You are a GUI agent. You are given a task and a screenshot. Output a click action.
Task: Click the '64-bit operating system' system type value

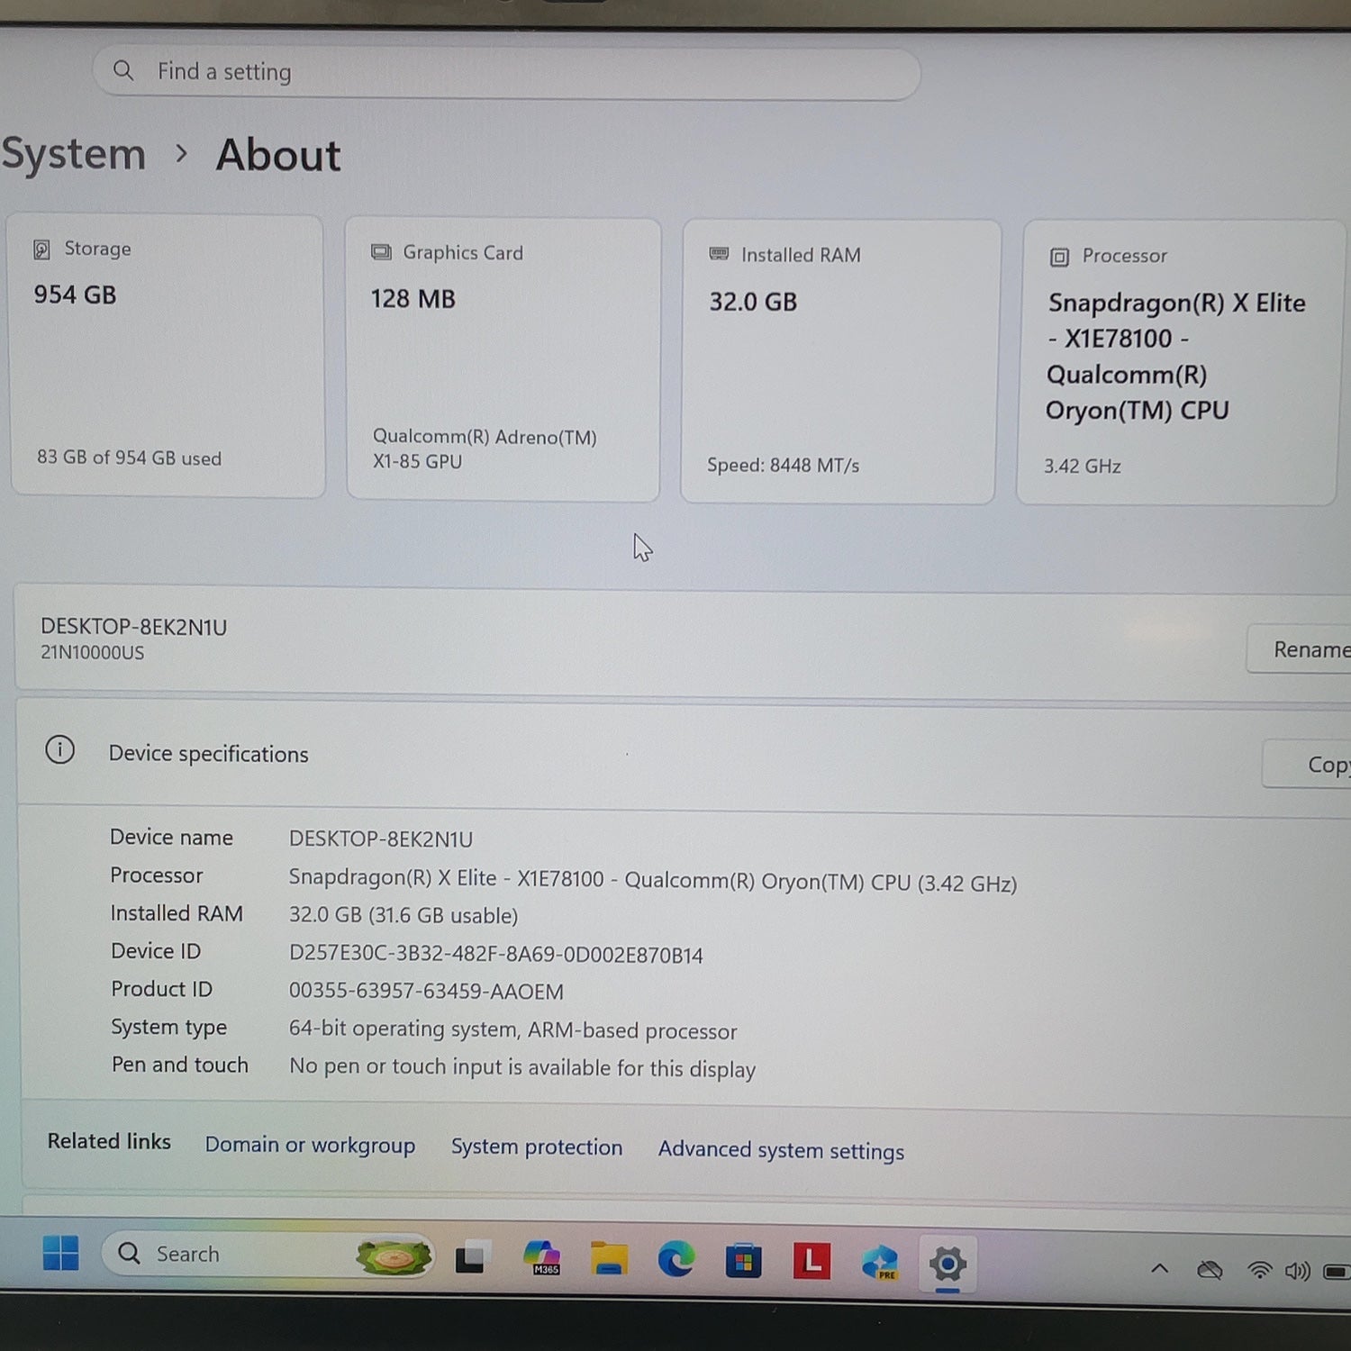click(512, 1029)
